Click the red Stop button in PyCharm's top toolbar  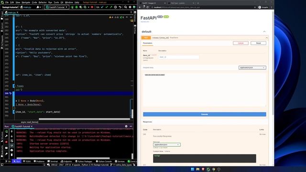tap(92, 7)
